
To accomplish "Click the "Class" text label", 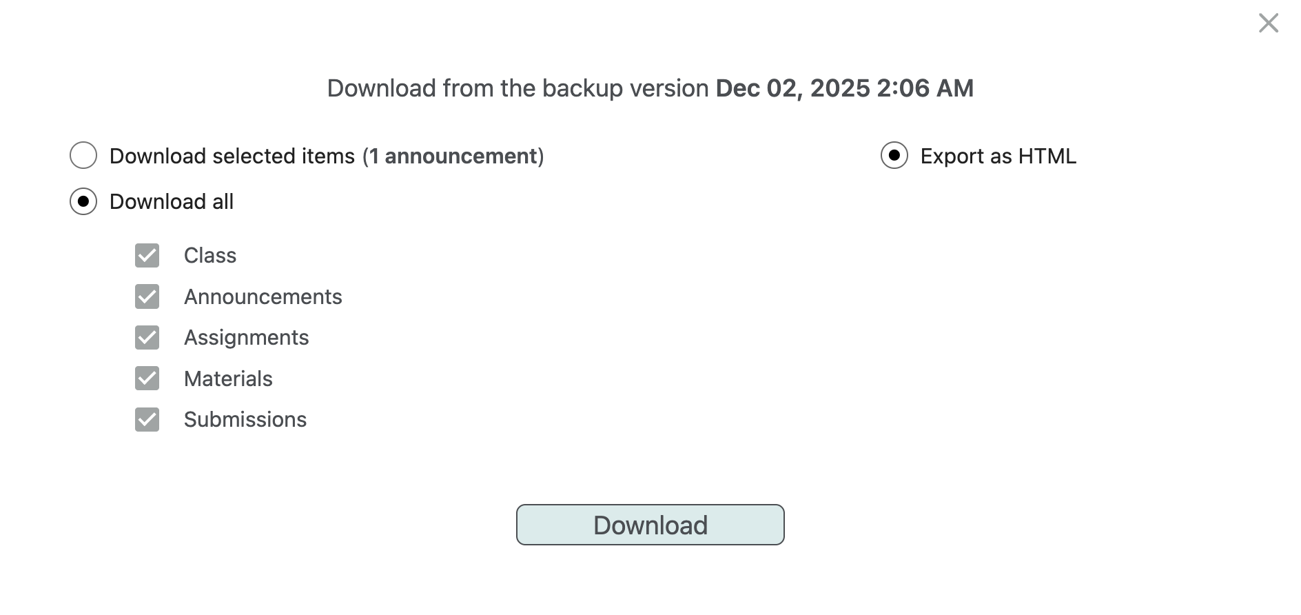I will coord(210,256).
